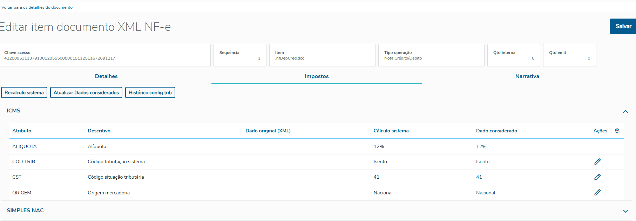The height and width of the screenshot is (221, 636).
Task: Click the Isento considered value link
Action: pos(482,161)
